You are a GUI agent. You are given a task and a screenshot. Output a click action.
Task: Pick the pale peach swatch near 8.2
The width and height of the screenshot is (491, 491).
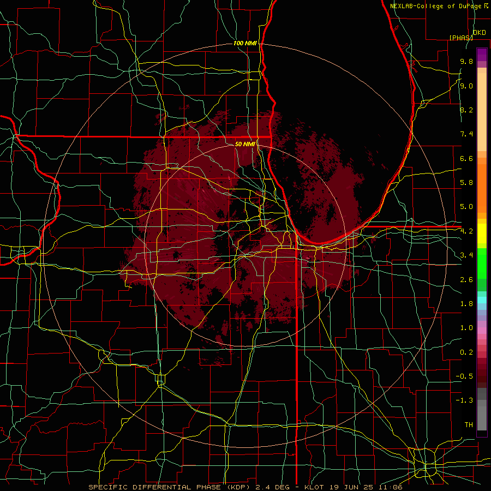[x=482, y=112]
